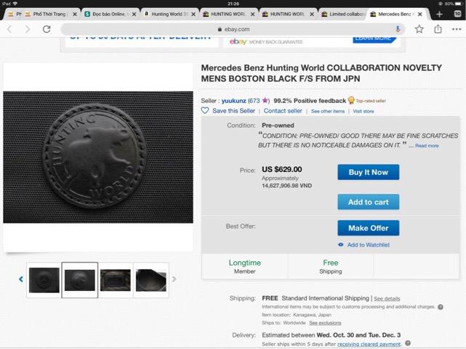Bookmark page with the star icon
This screenshot has height=349, width=466.
pyautogui.click(x=419, y=29)
